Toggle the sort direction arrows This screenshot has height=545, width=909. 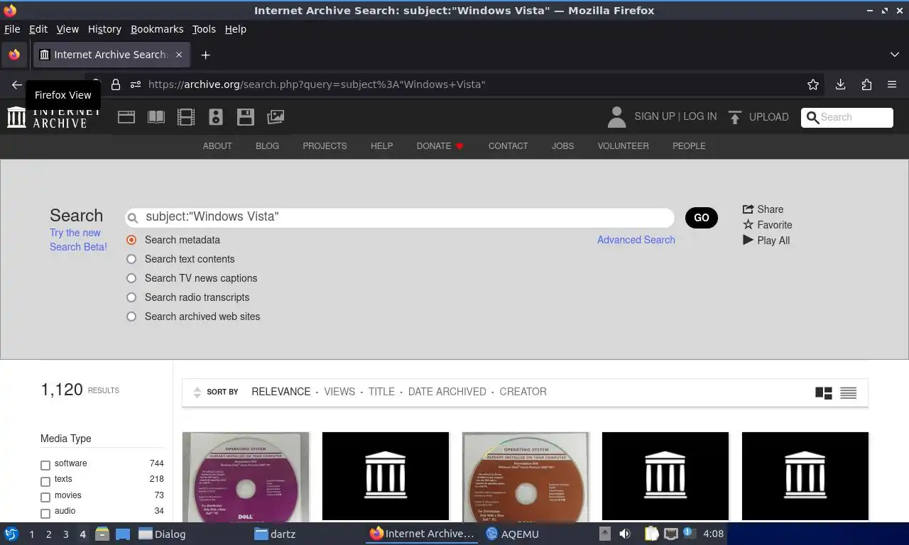[x=197, y=392]
